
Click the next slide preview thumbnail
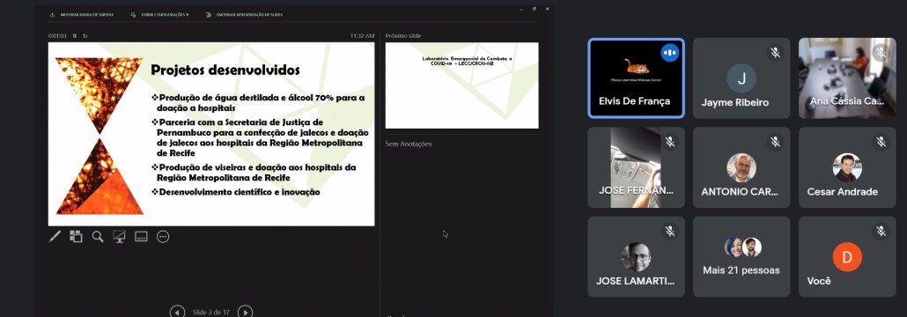(461, 85)
